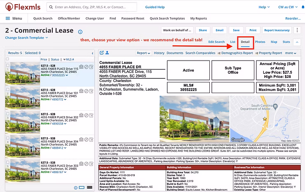The image size is (305, 192).
Task: Click the main property building photo
Action: (194, 119)
